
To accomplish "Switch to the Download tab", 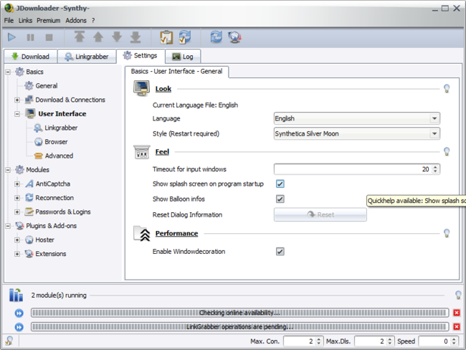I will (30, 56).
